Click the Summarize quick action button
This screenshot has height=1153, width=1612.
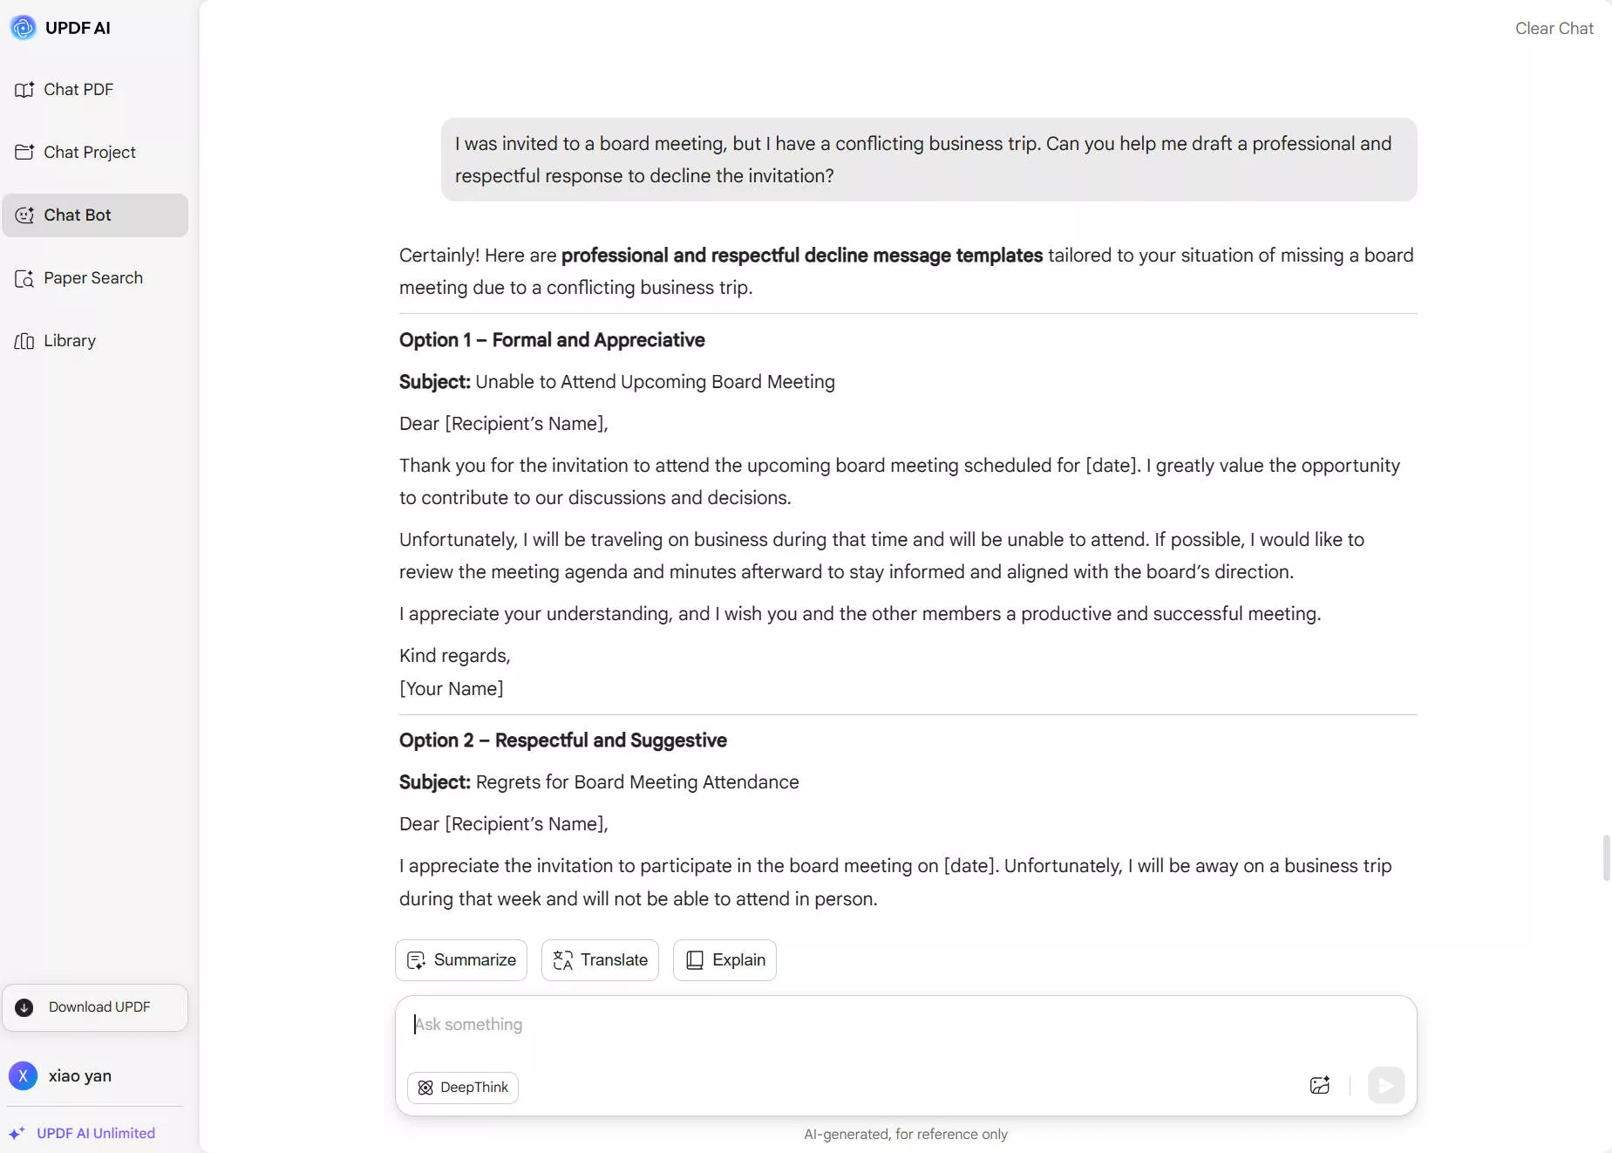[461, 960]
